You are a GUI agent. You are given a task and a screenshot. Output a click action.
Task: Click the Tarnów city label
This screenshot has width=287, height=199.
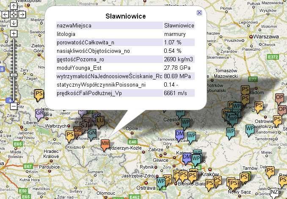point(250,168)
